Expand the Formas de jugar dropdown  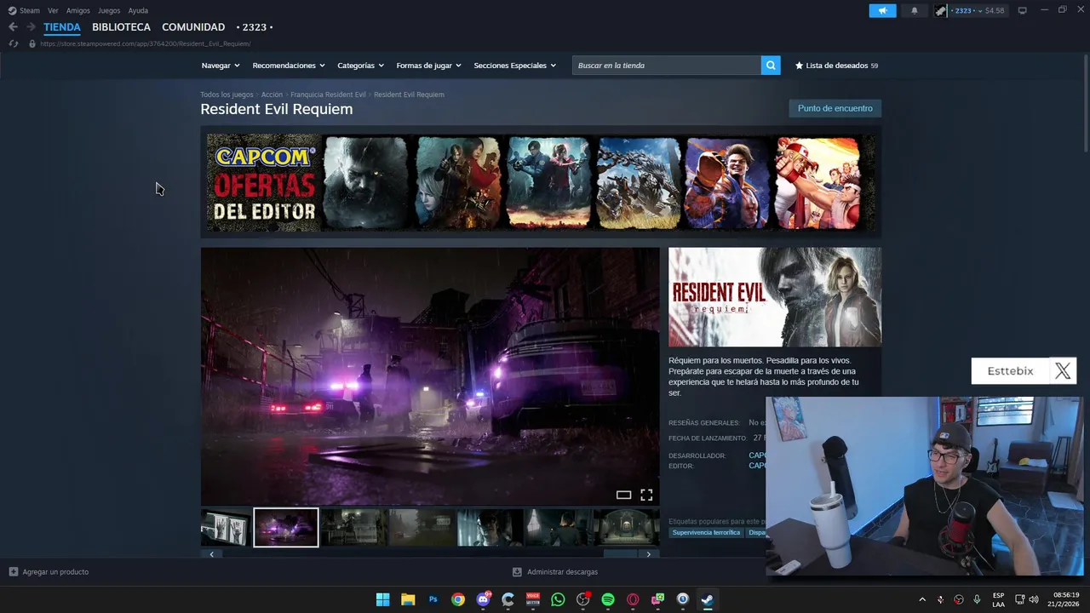[428, 66]
